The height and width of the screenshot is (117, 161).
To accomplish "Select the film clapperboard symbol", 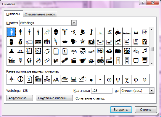I will pyautogui.click(x=74, y=60).
